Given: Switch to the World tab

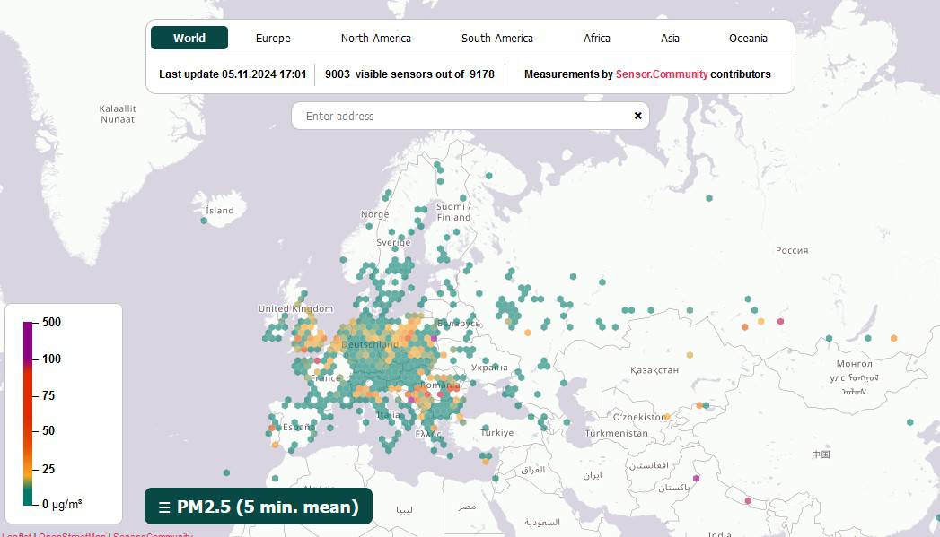Looking at the screenshot, I should click(189, 38).
